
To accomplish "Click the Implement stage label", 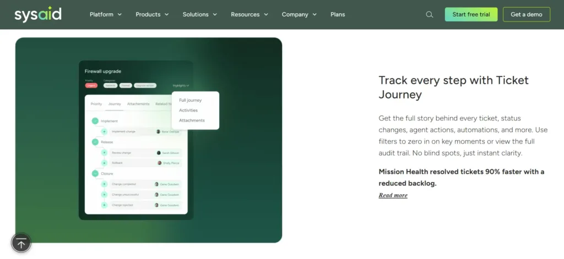I will tap(109, 121).
